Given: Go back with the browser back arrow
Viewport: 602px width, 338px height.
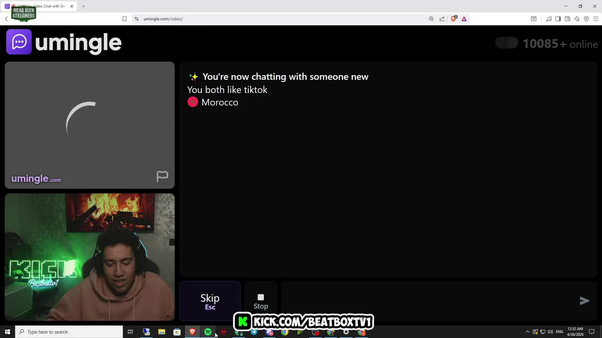Looking at the screenshot, I should 6,19.
